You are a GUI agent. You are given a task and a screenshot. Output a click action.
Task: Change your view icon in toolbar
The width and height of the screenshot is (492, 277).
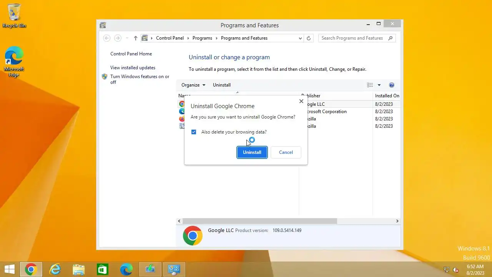[x=370, y=85]
